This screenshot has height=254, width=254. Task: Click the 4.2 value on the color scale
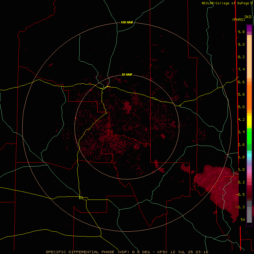[241, 120]
